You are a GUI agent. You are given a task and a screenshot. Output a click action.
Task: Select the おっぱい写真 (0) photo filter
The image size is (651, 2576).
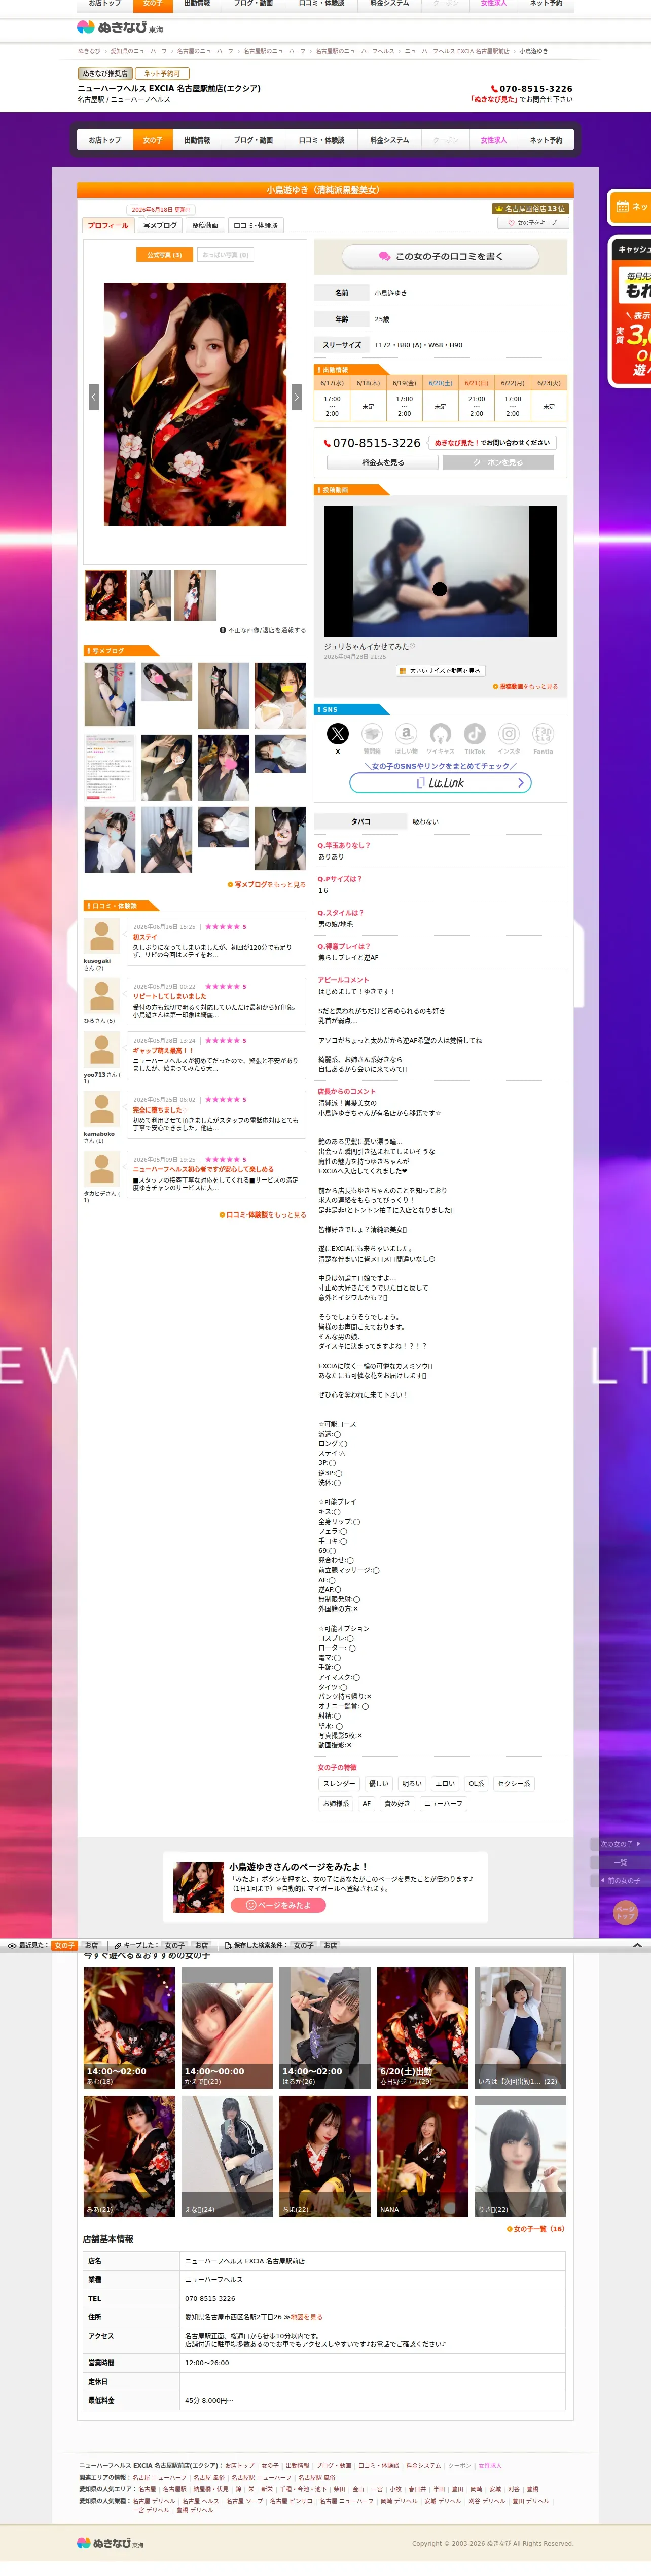point(225,255)
